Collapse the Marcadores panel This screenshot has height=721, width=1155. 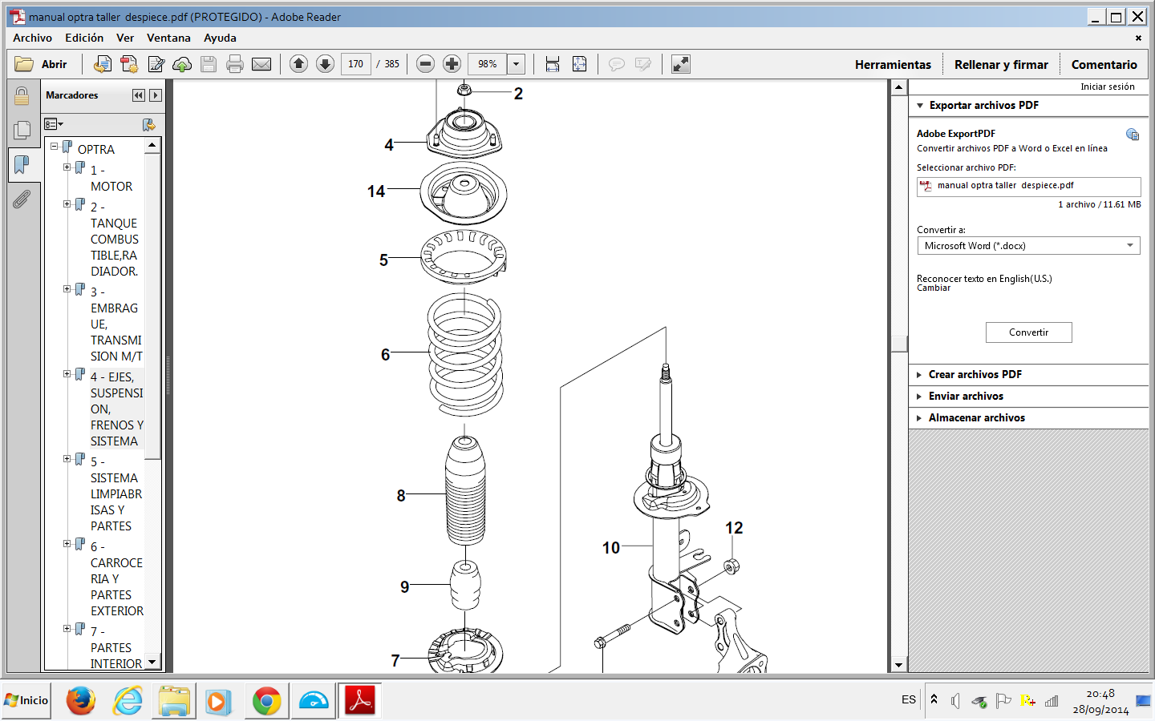pos(139,95)
